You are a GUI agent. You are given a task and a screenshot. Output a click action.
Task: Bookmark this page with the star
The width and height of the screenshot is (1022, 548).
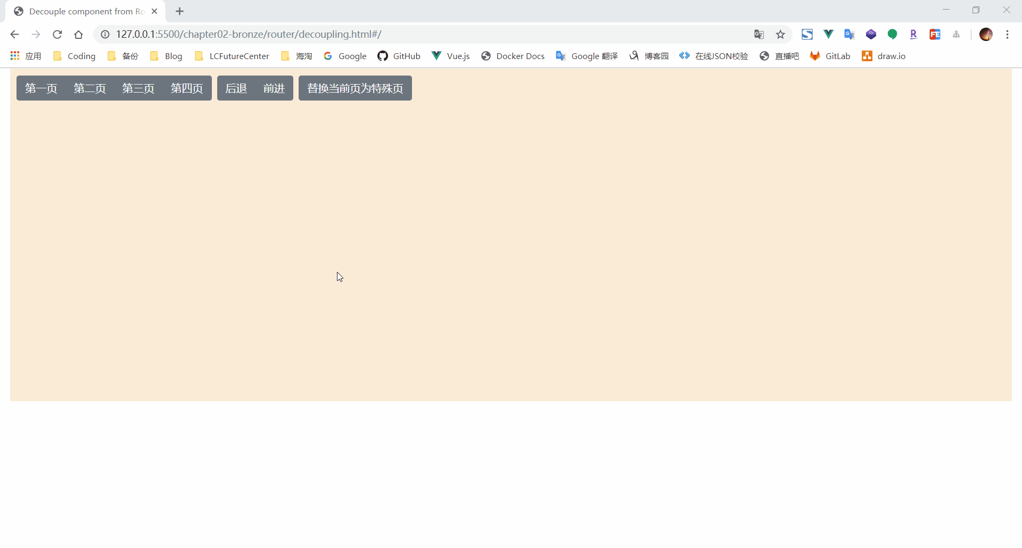click(780, 35)
